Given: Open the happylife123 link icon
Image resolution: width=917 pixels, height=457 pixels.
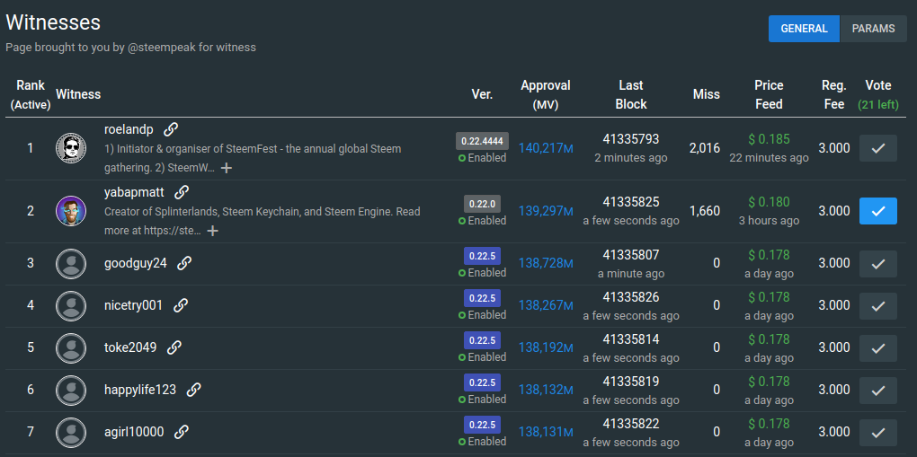Looking at the screenshot, I should click(x=193, y=390).
